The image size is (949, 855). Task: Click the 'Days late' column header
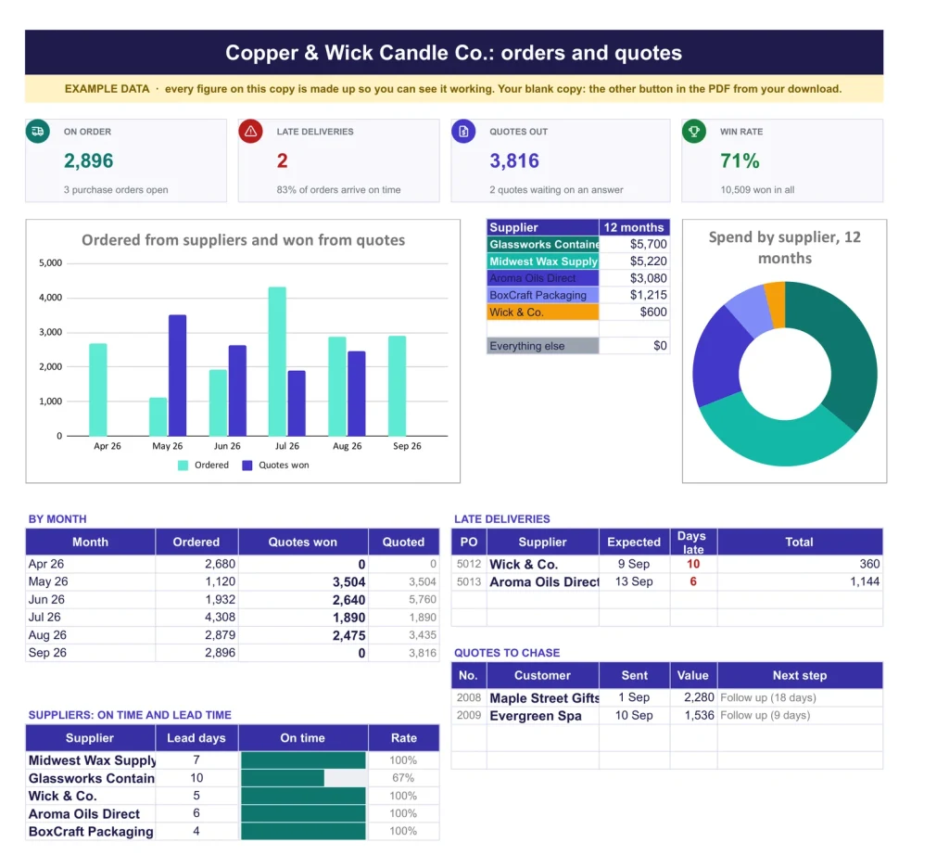(x=693, y=542)
